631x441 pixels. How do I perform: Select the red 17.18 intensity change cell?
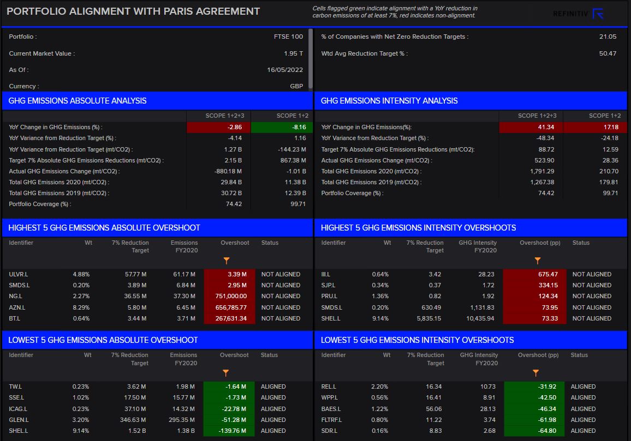(595, 127)
